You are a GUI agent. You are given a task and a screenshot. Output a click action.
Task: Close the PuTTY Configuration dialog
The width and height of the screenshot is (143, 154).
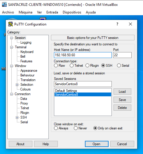130,24
